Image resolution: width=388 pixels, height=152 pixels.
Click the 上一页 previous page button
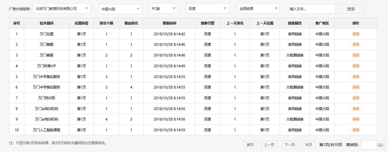(x=269, y=145)
